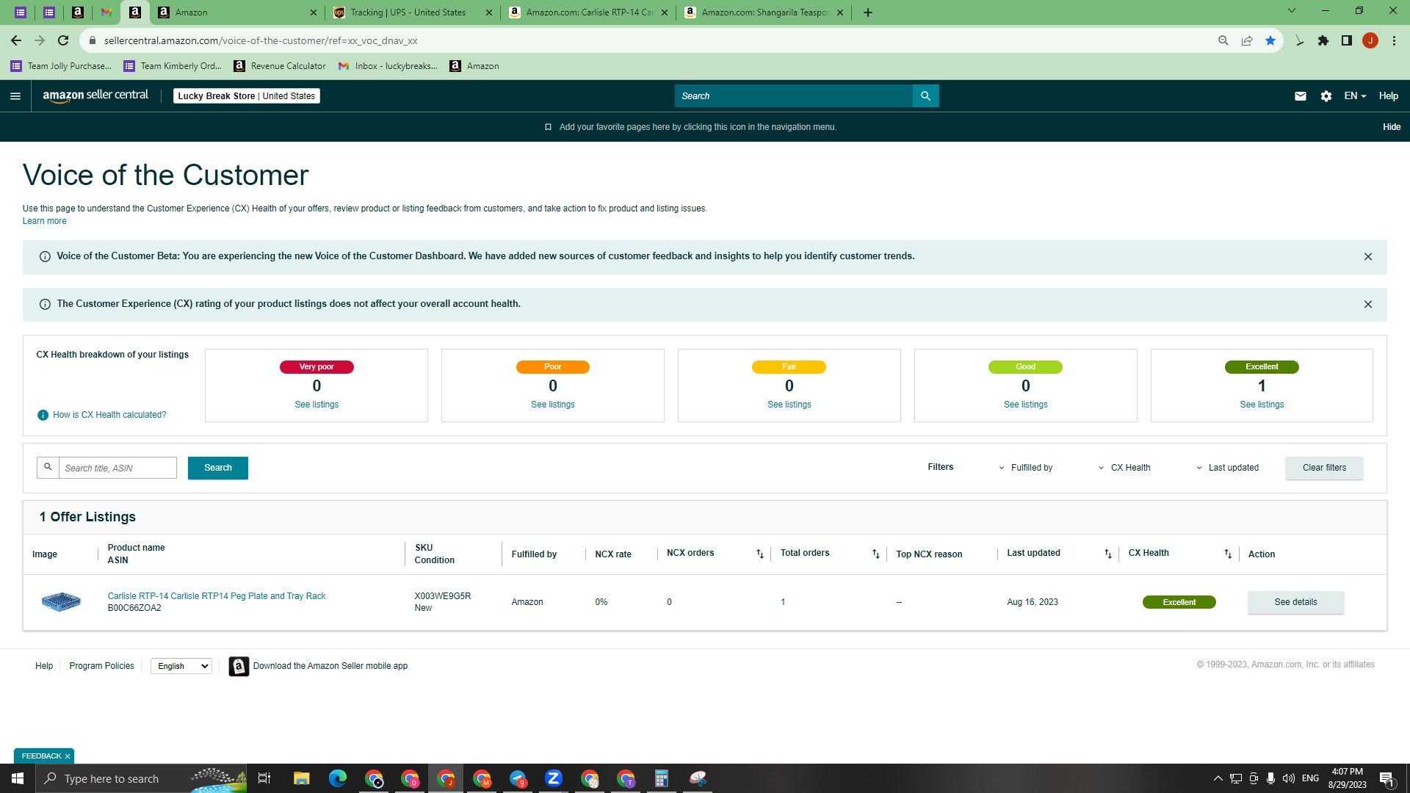Click the Carlisle peg rack product thumbnail
This screenshot has width=1410, height=793.
click(x=61, y=602)
